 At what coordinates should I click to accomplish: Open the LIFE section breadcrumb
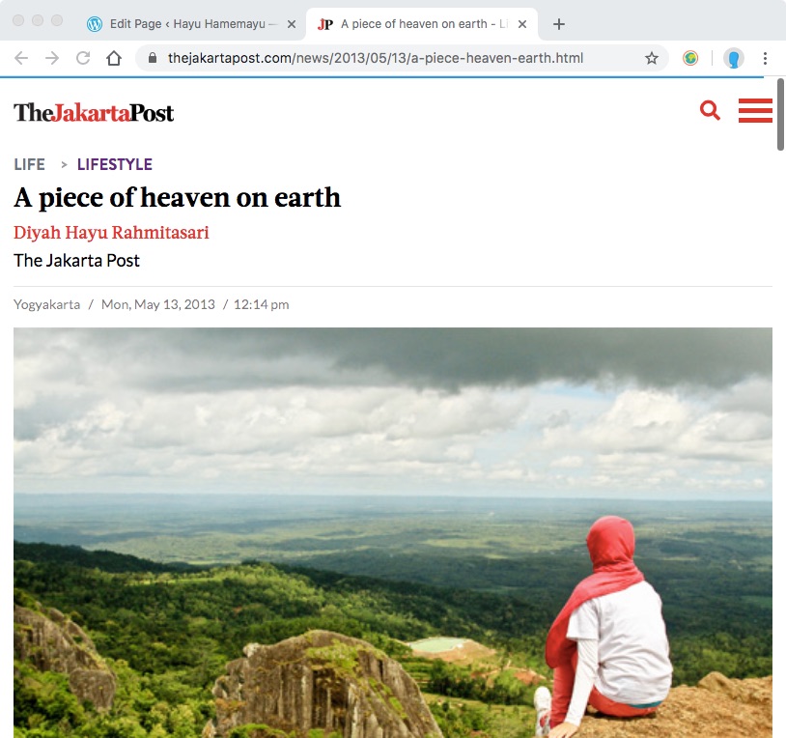click(x=29, y=164)
